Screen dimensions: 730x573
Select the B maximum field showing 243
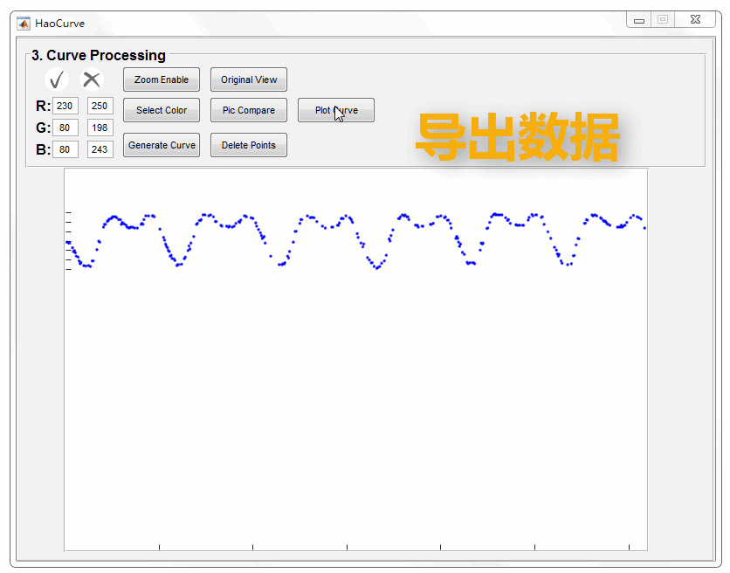100,149
